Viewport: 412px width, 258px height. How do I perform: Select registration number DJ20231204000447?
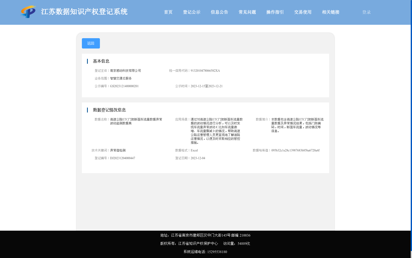[123, 158]
